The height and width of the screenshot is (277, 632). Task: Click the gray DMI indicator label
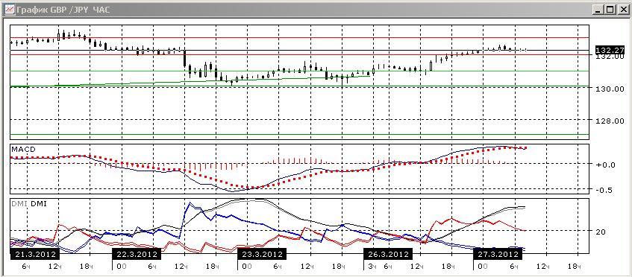19,204
